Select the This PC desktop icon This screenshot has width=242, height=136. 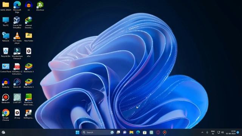point(6,22)
